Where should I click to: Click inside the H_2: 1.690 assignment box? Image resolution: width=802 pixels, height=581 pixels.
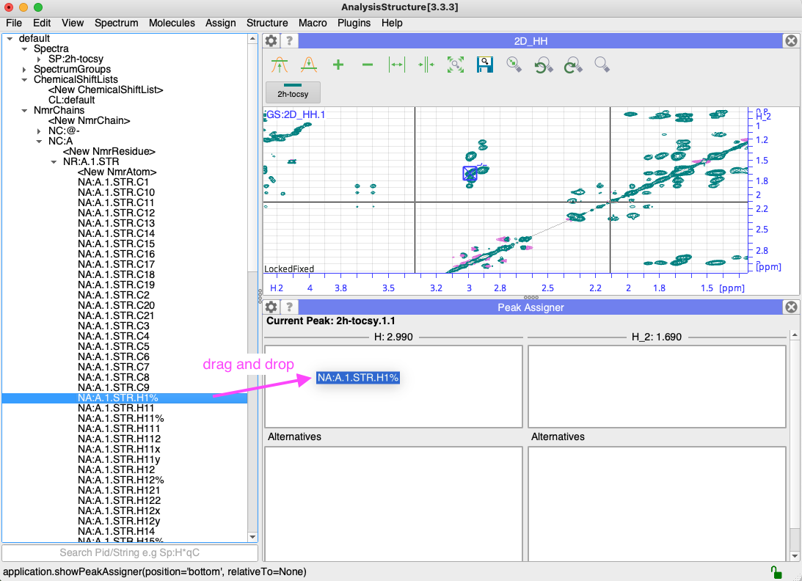click(x=657, y=387)
